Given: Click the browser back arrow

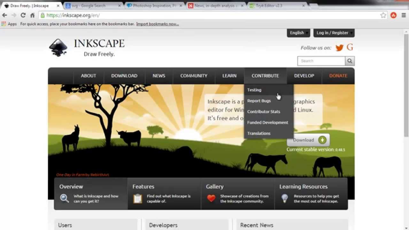Looking at the screenshot, I should click(4, 15).
